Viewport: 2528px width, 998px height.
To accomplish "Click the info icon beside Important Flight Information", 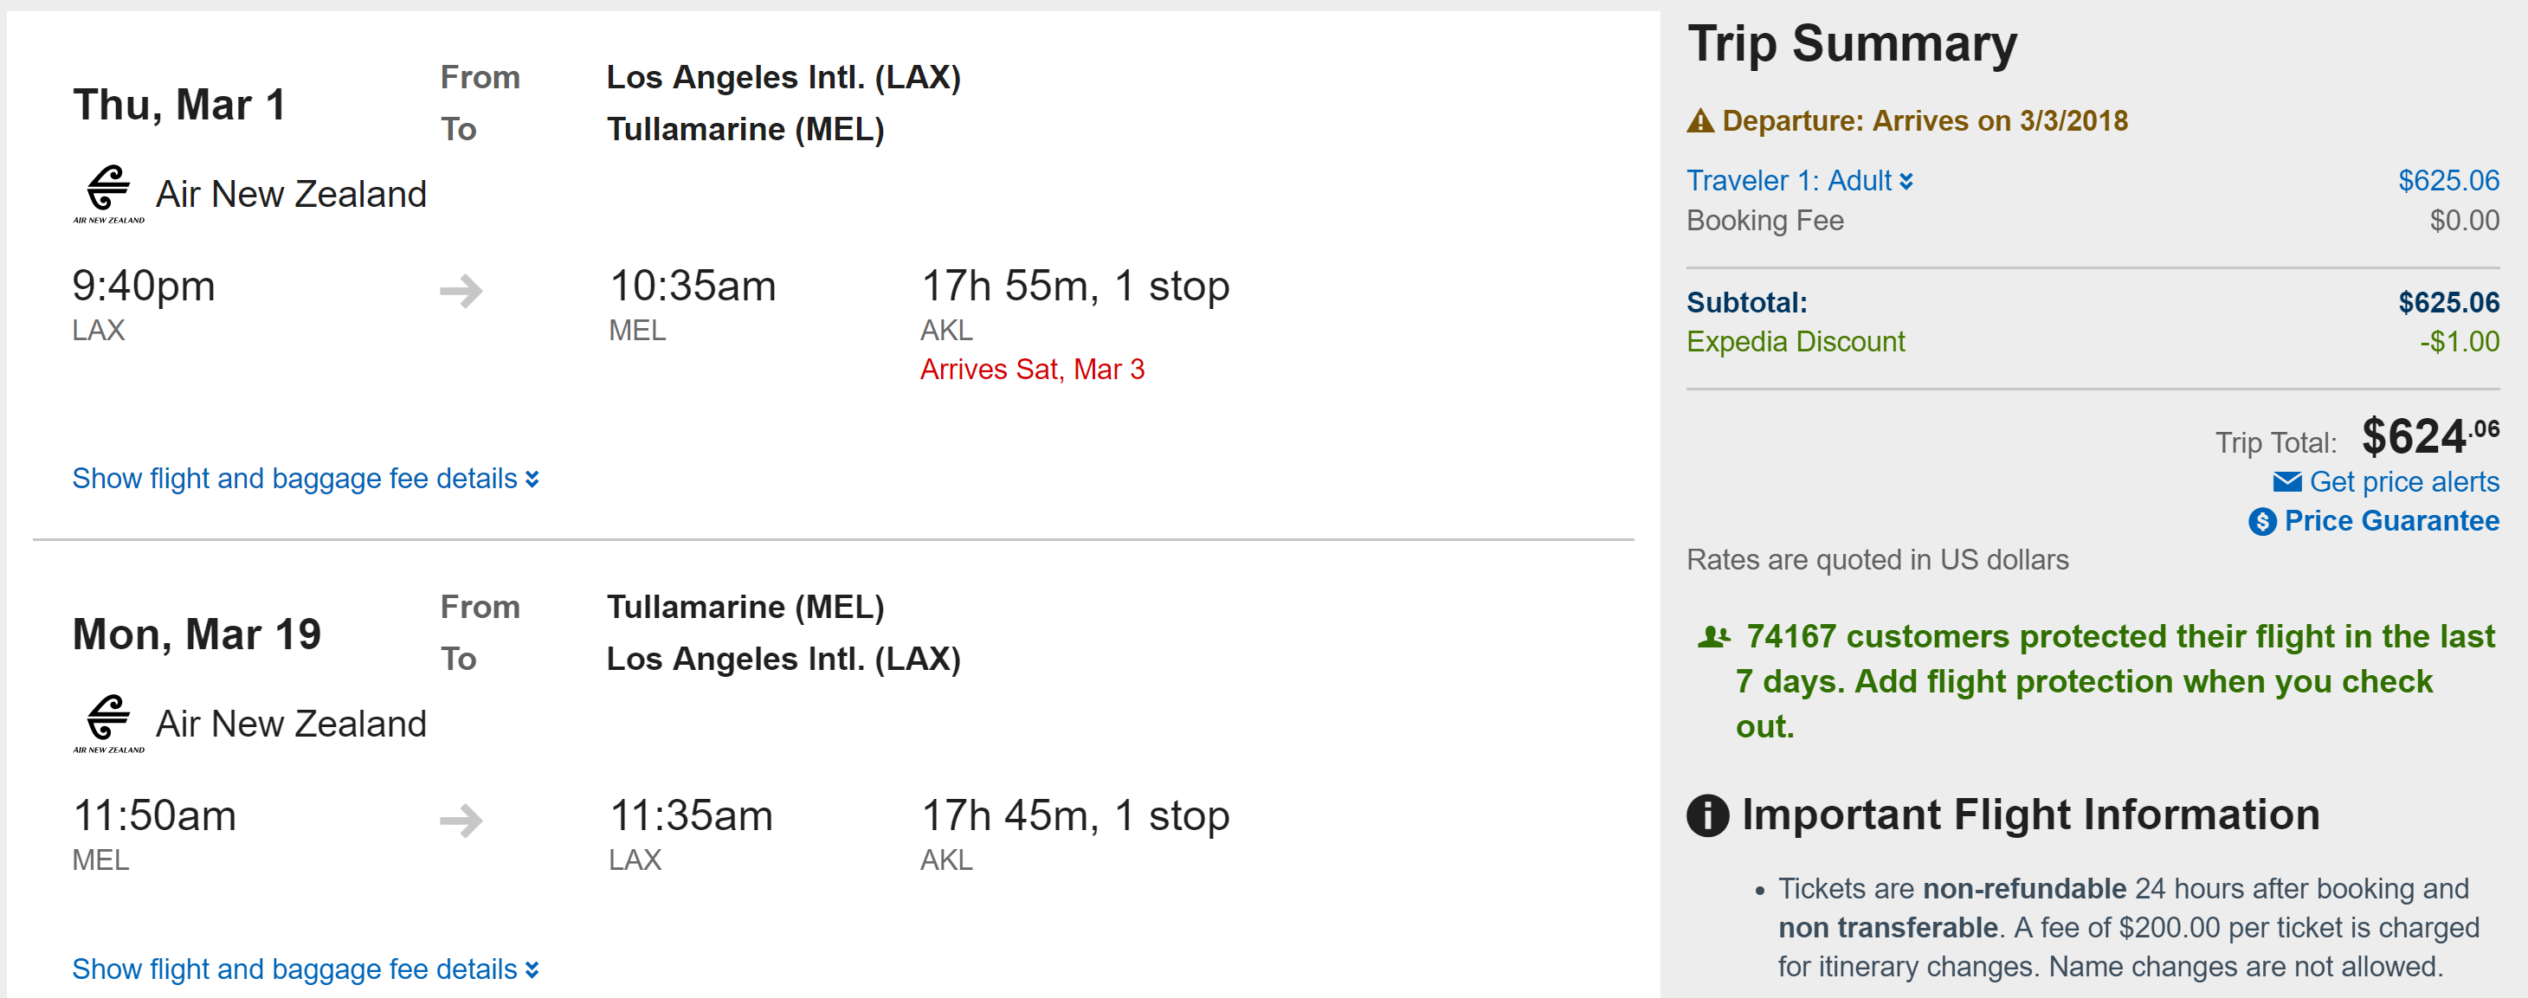I will point(1707,815).
